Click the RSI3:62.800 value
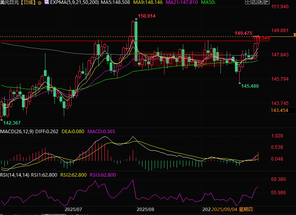The height and width of the screenshot is (215, 296). click(103, 175)
